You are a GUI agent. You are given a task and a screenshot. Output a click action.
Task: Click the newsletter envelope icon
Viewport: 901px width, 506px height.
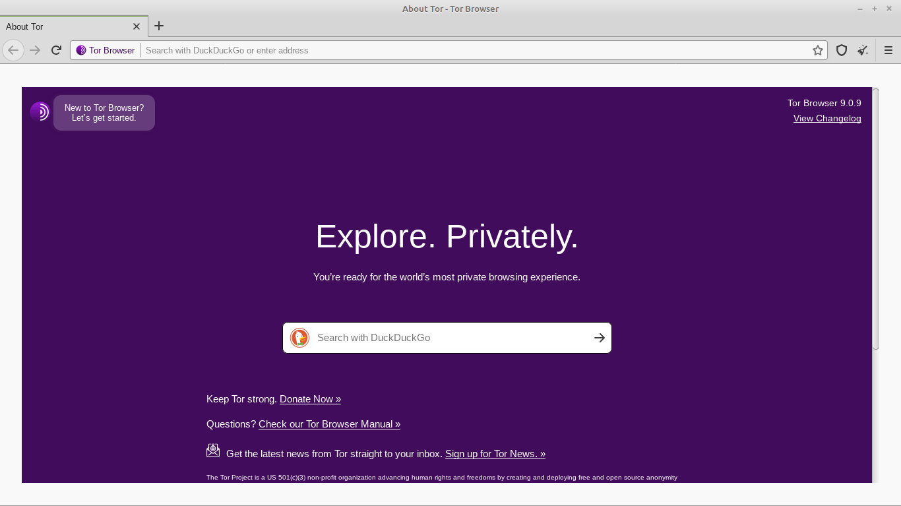[x=213, y=451]
